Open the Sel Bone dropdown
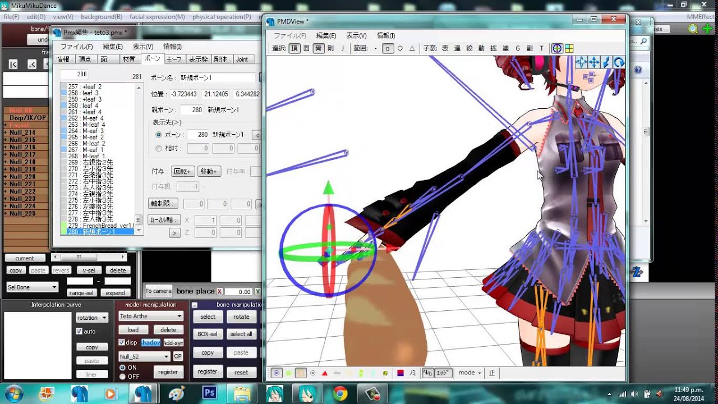This screenshot has height=404, width=718. click(x=33, y=287)
